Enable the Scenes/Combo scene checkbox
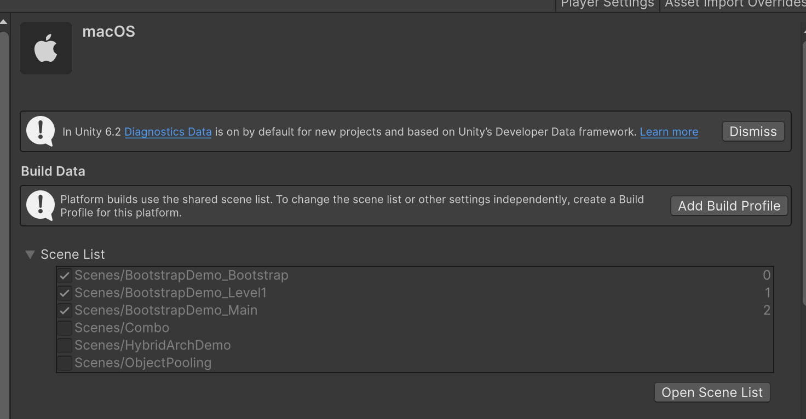Viewport: 806px width, 419px height. click(x=65, y=328)
